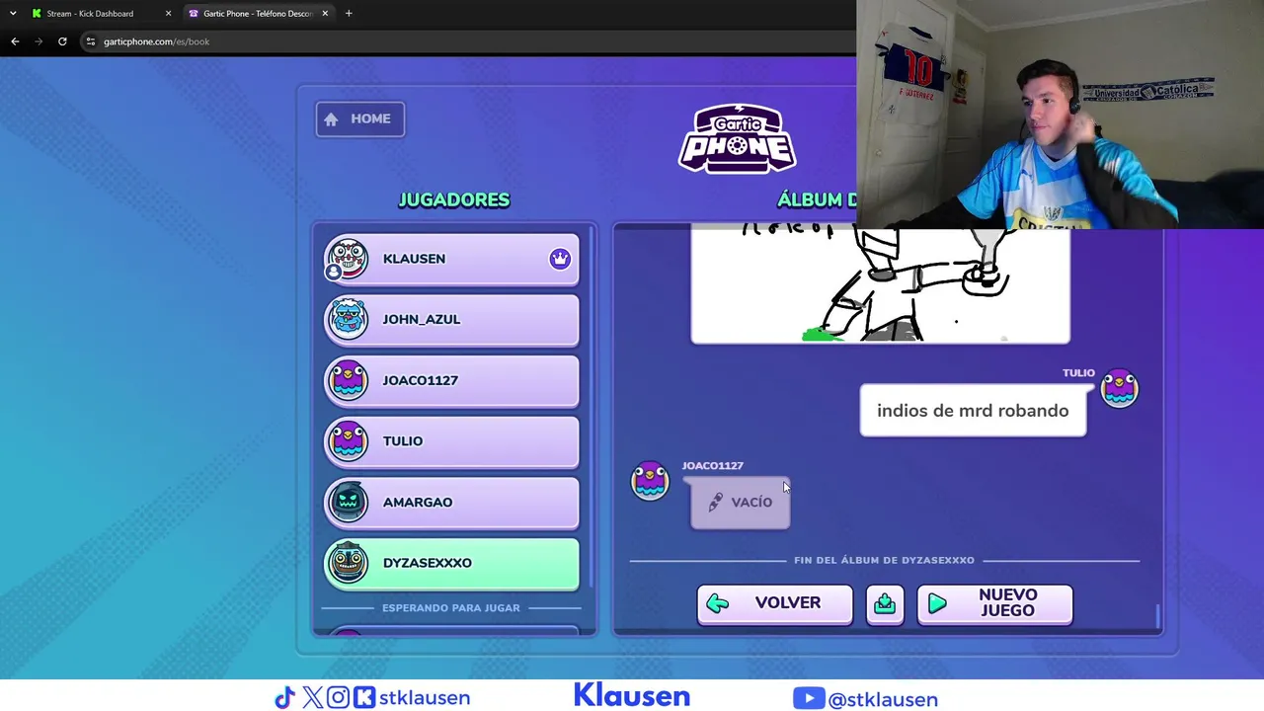
Task: Click the streamer webcam overlay
Action: [1060, 115]
